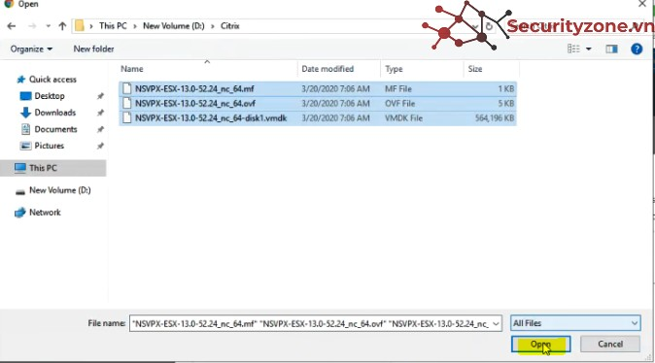Click inside the File name field
The height and width of the screenshot is (363, 655).
(310, 323)
